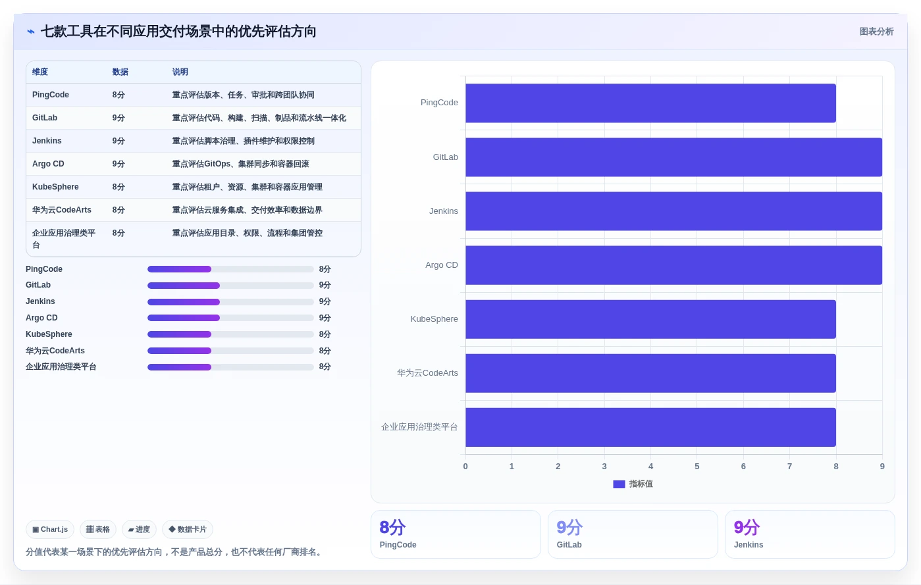Click the Chart.js tag chip
921x585 pixels.
click(x=50, y=529)
